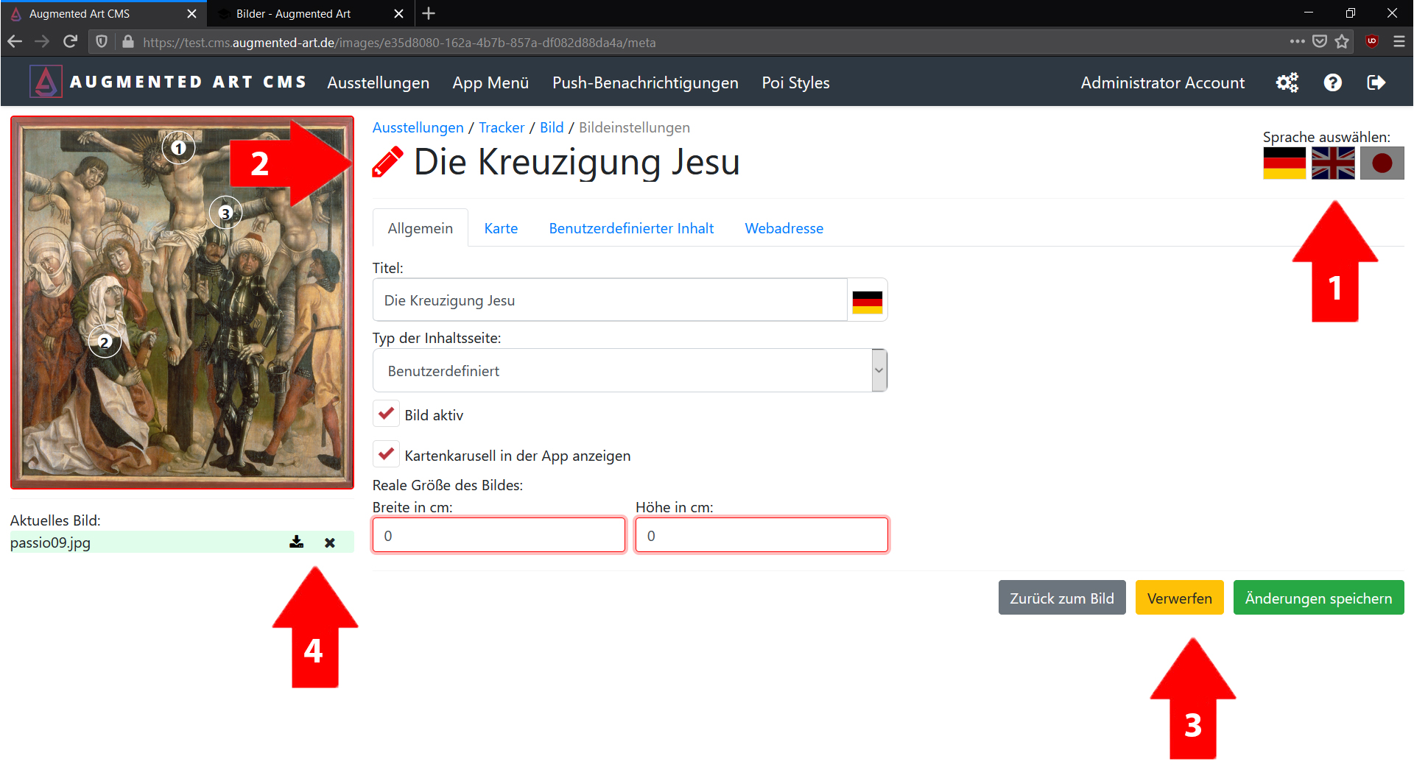Open uBlock extension icon
The height and width of the screenshot is (767, 1414).
click(1372, 42)
